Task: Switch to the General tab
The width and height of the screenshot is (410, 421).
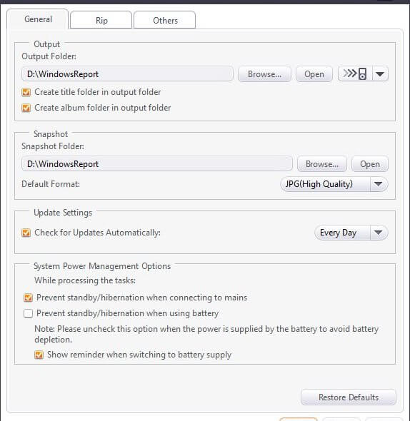Action: (38, 19)
